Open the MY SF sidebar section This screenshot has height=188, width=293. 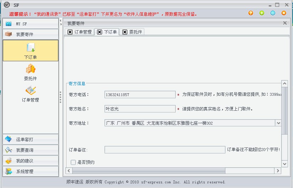(x=30, y=23)
